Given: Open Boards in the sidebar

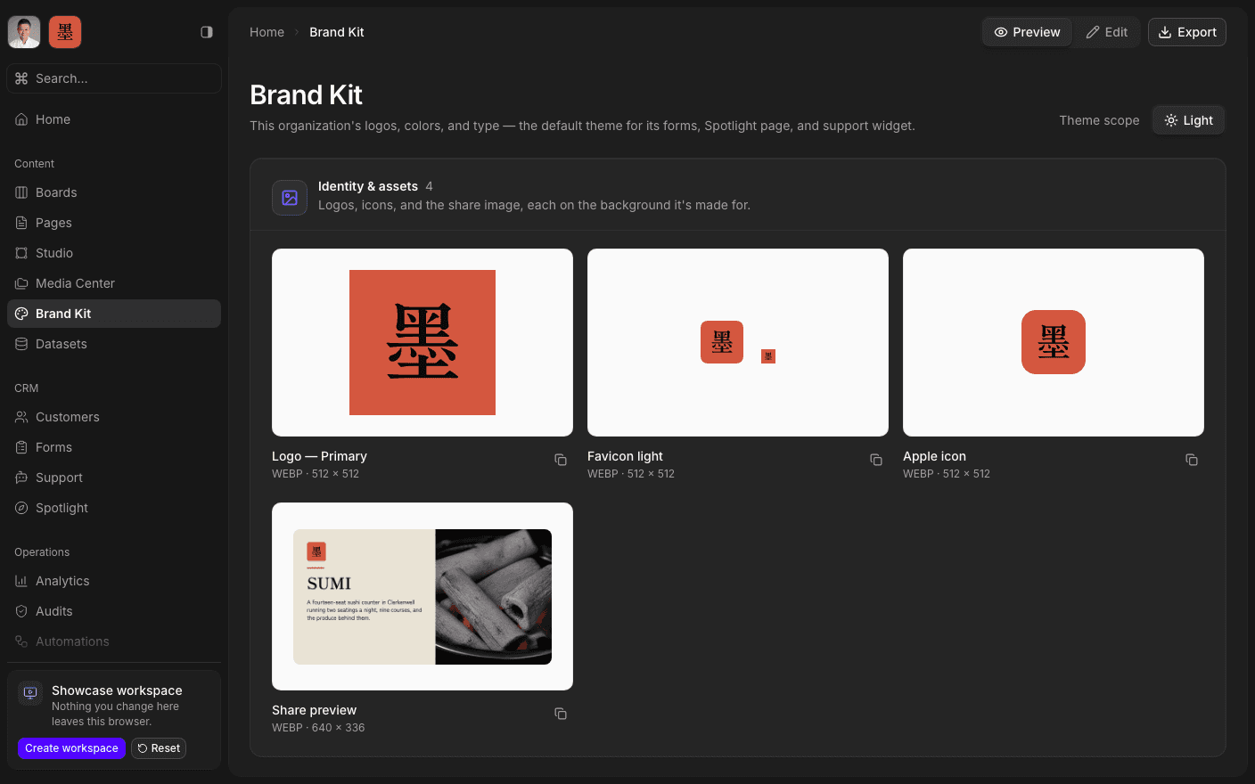Looking at the screenshot, I should click(114, 192).
